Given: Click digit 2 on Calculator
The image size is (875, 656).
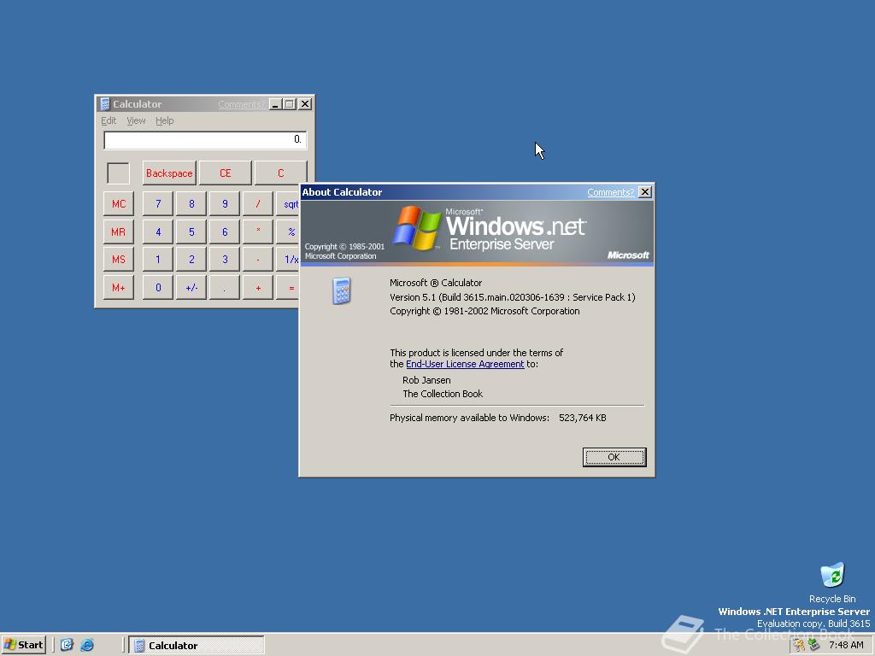Looking at the screenshot, I should (191, 260).
